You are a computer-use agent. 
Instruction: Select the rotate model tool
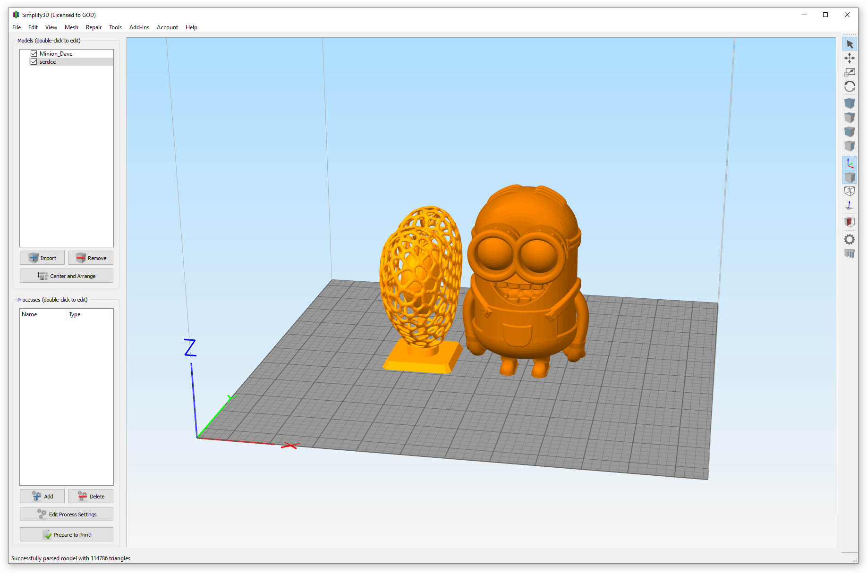[x=850, y=86]
